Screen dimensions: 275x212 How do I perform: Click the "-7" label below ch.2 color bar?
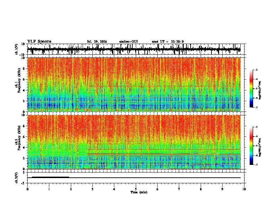[x=256, y=165]
